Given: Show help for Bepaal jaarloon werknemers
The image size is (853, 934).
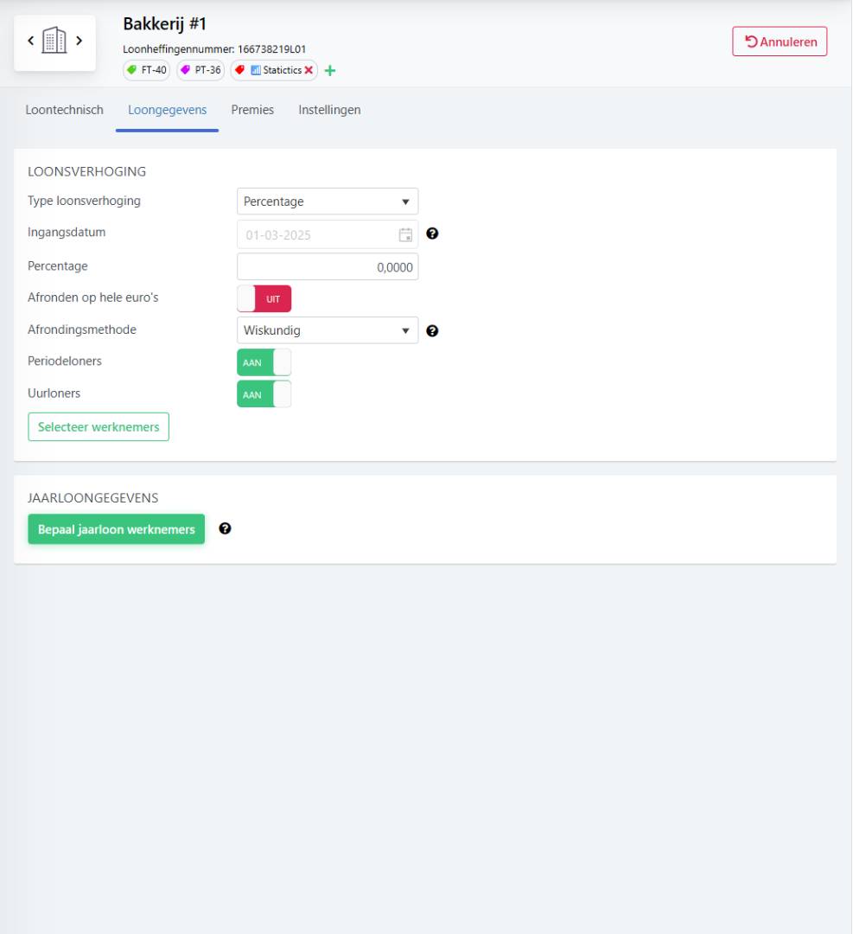Looking at the screenshot, I should click(225, 528).
